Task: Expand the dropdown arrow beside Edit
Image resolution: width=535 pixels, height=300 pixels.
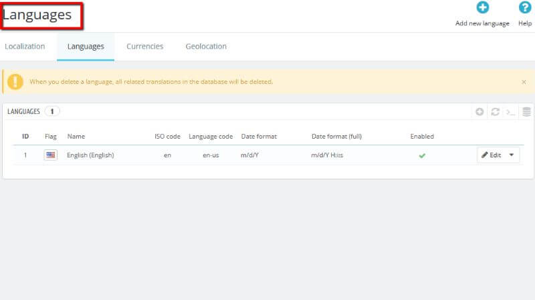Action: 512,155
